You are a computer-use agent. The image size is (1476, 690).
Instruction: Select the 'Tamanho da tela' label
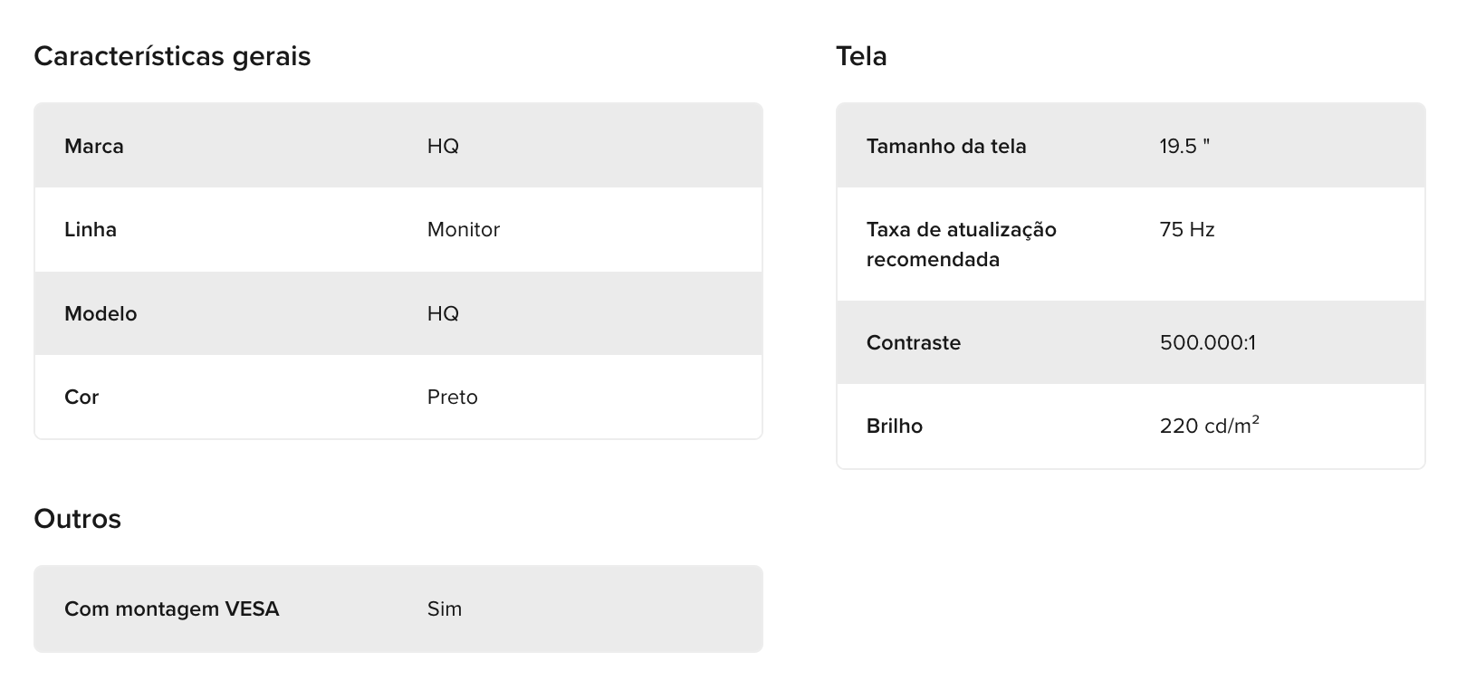[946, 146]
